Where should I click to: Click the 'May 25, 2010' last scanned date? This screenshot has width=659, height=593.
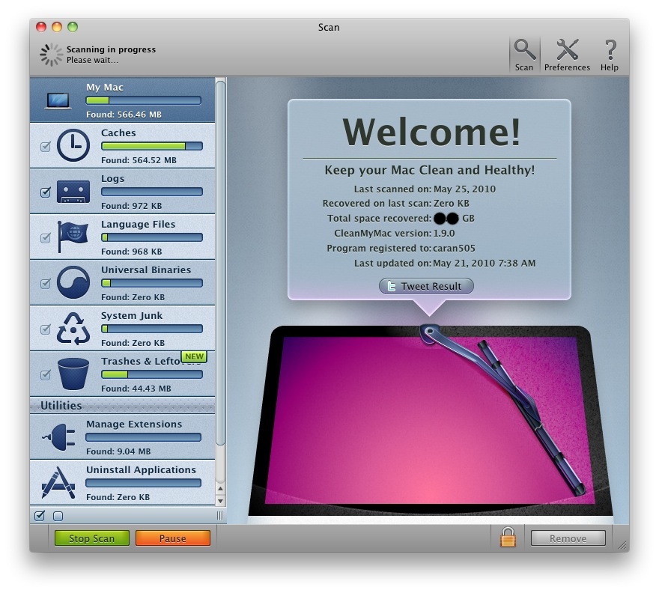click(464, 189)
